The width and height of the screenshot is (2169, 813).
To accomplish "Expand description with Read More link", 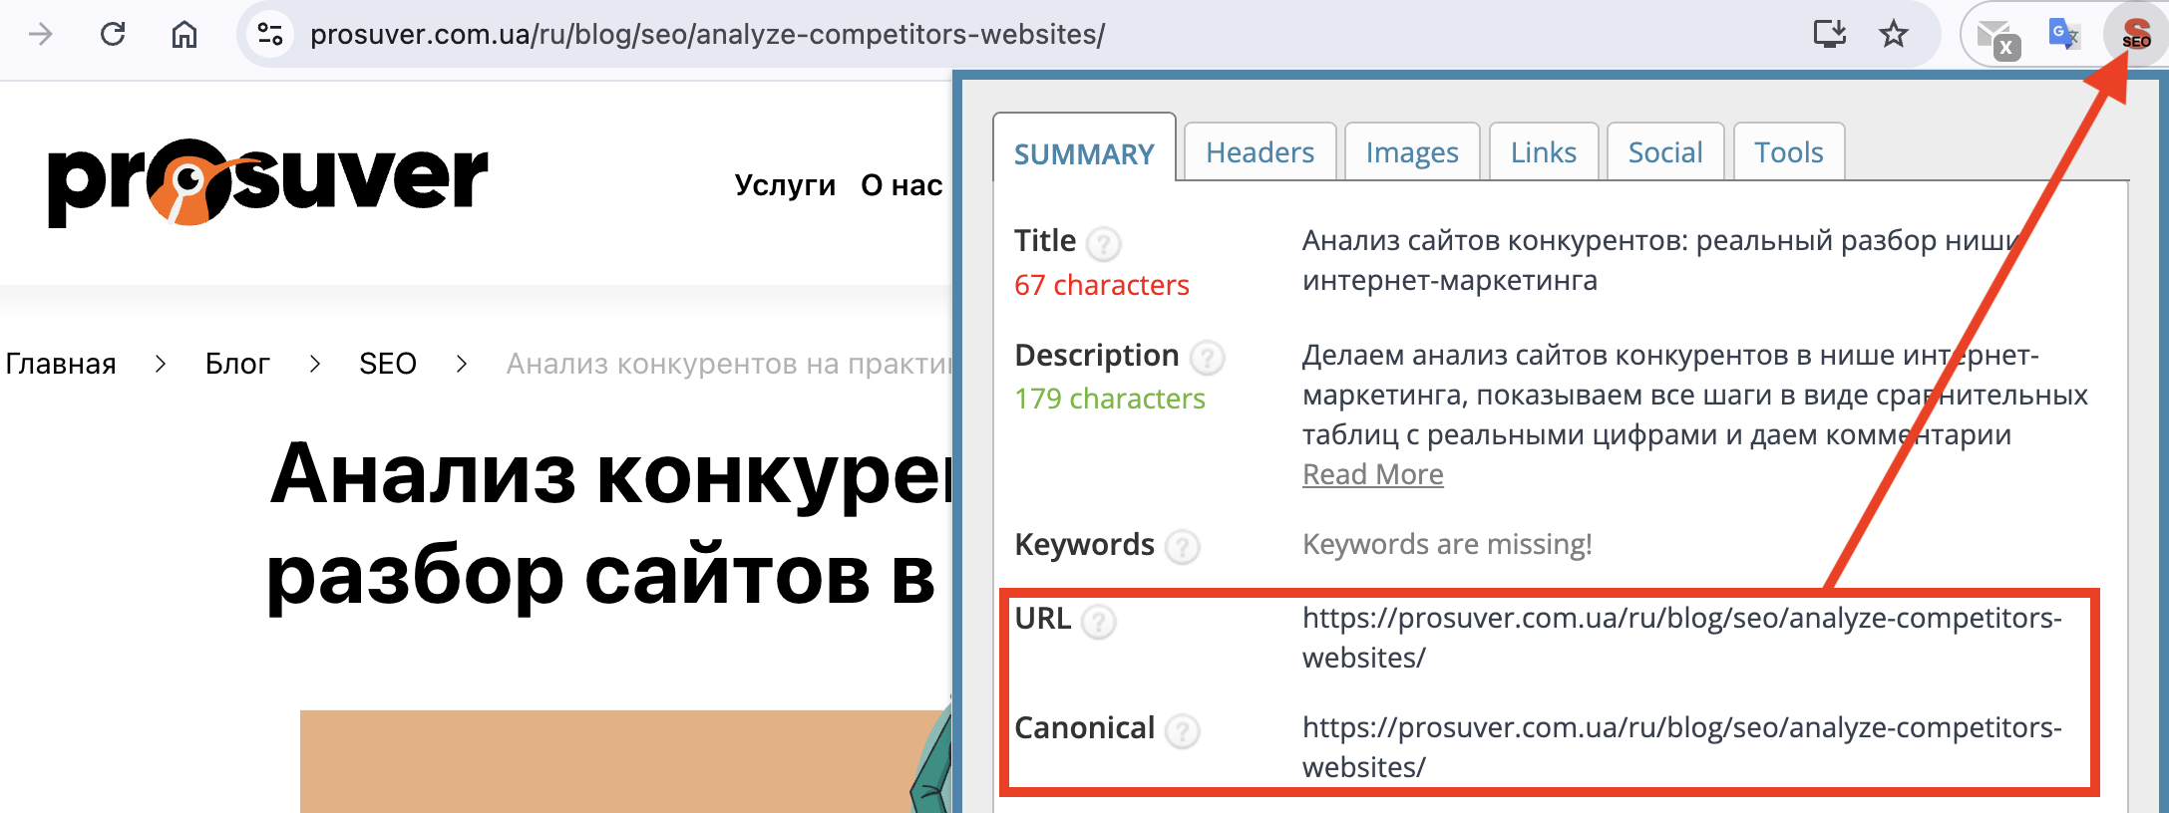I will [1372, 474].
